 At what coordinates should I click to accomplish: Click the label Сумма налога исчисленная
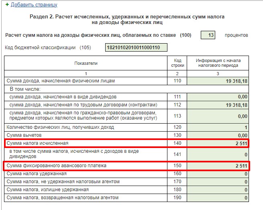coord(37,143)
